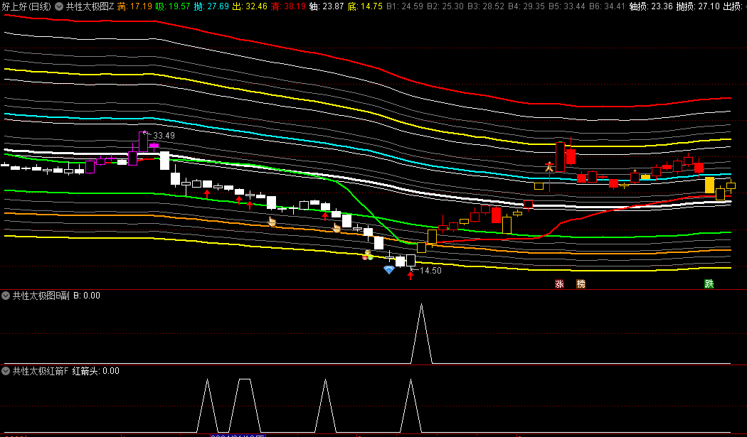The width and height of the screenshot is (747, 437).
Task: Click the green 跌 badge
Action: click(x=709, y=284)
